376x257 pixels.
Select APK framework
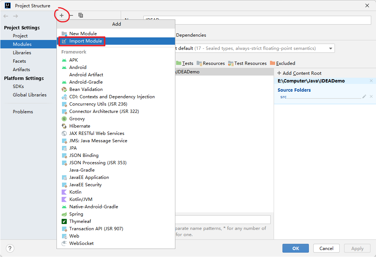point(116,60)
